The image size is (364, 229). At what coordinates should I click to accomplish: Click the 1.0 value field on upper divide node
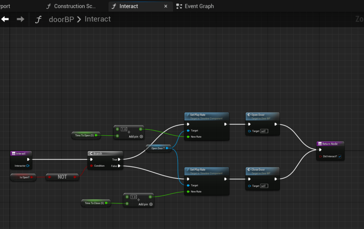click(124, 129)
